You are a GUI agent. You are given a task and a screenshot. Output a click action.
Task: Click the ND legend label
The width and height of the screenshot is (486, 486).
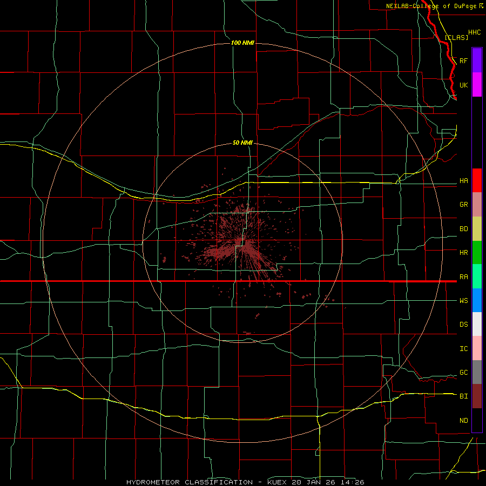[463, 421]
